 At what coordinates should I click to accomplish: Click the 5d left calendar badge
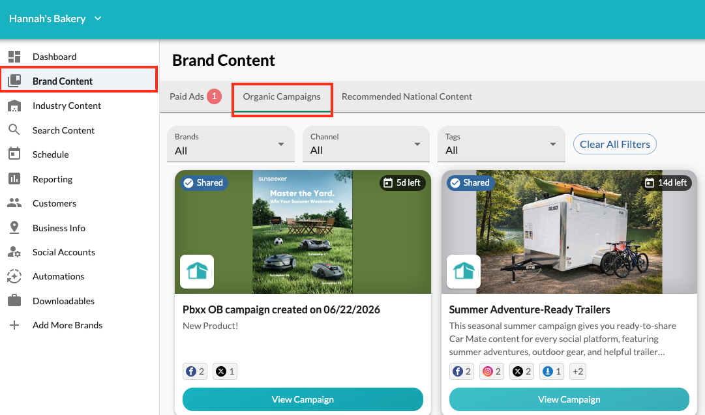pos(402,183)
